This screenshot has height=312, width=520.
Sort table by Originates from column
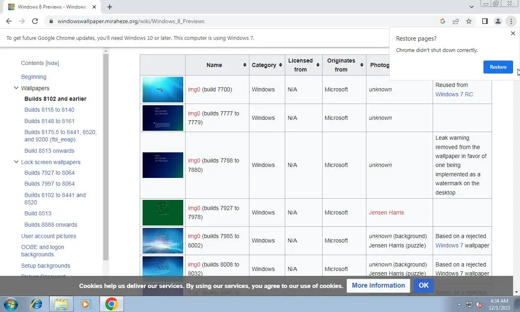[x=362, y=65]
